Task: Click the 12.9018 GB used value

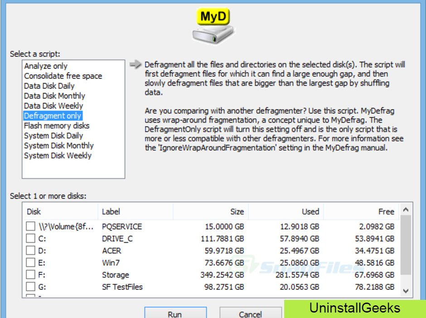Action: tap(300, 227)
